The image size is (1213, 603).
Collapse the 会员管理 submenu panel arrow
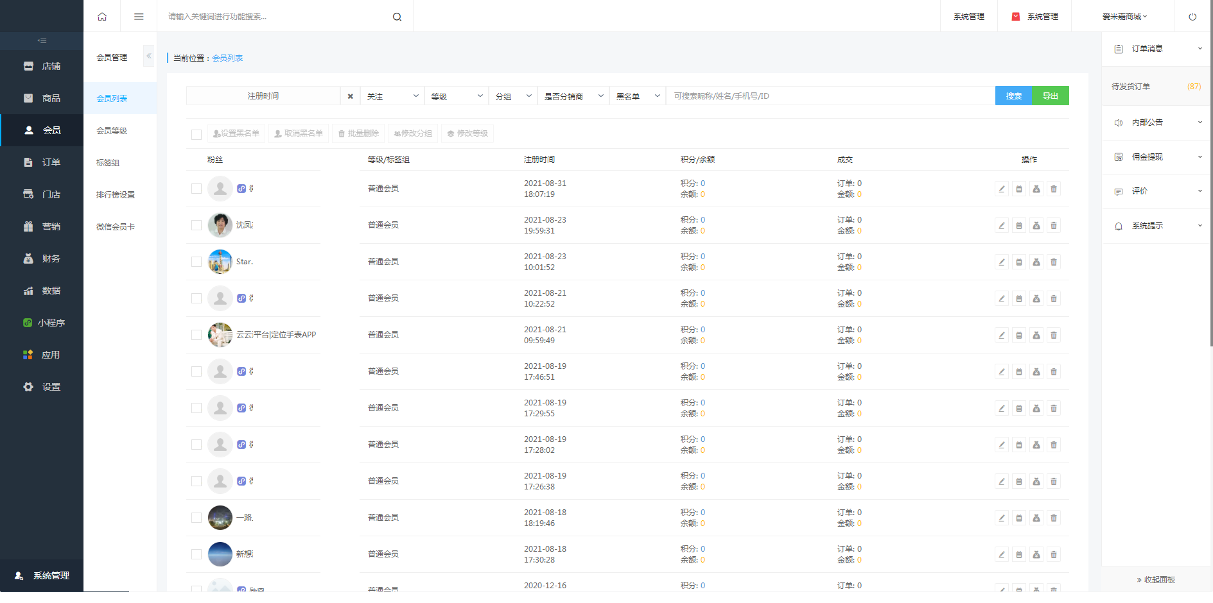pos(148,56)
